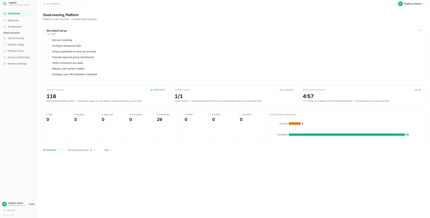The width and height of the screenshot is (430, 218).
Task: Click the Approved status tile
Action: click(112, 127)
